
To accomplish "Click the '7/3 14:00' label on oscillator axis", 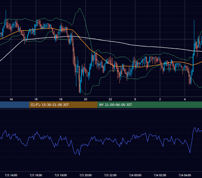I will point(11,175).
